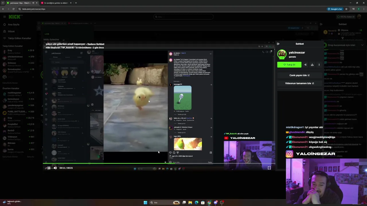Open File Explorer from the taskbar
The height and width of the screenshot is (206, 367).
(190, 203)
